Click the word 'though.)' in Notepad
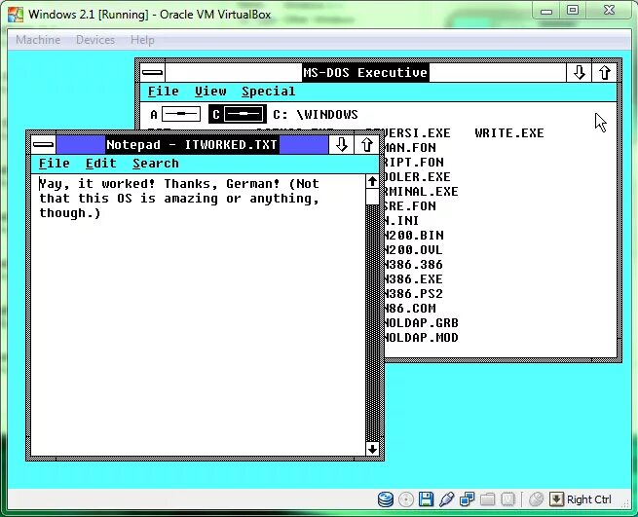The image size is (638, 517). point(70,213)
